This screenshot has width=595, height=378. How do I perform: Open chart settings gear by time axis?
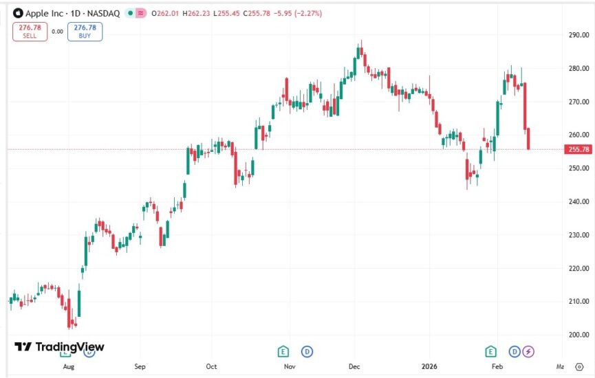coord(578,367)
